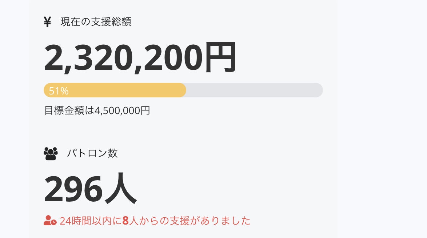Image resolution: width=427 pixels, height=238 pixels.
Task: Click the empty margin right of the panel
Action: tap(382, 120)
